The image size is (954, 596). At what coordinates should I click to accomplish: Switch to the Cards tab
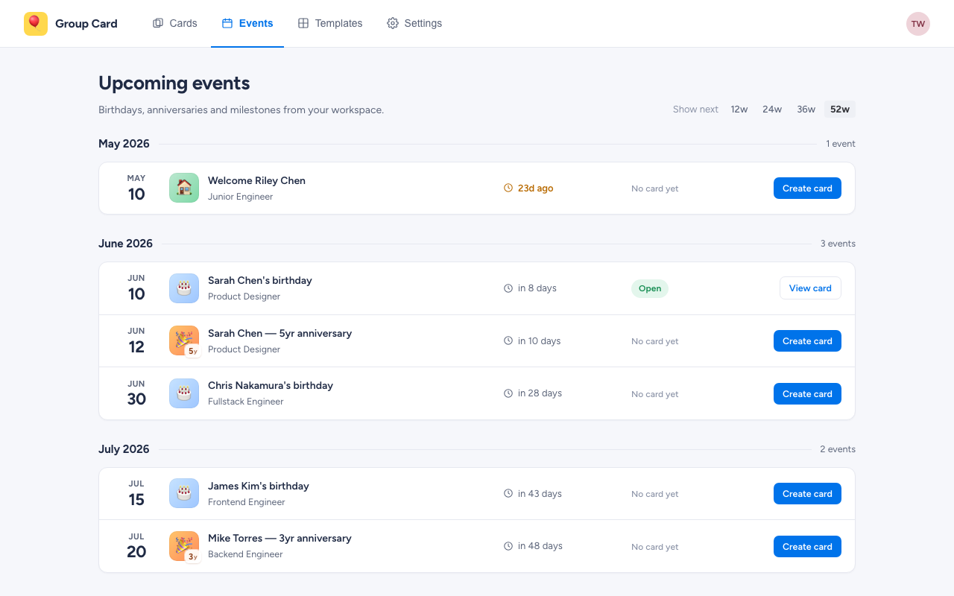coord(174,23)
